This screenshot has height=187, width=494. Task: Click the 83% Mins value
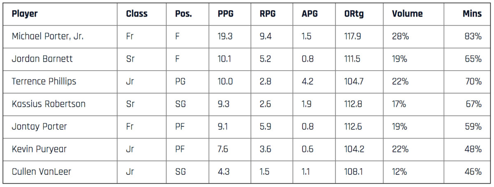(x=473, y=37)
